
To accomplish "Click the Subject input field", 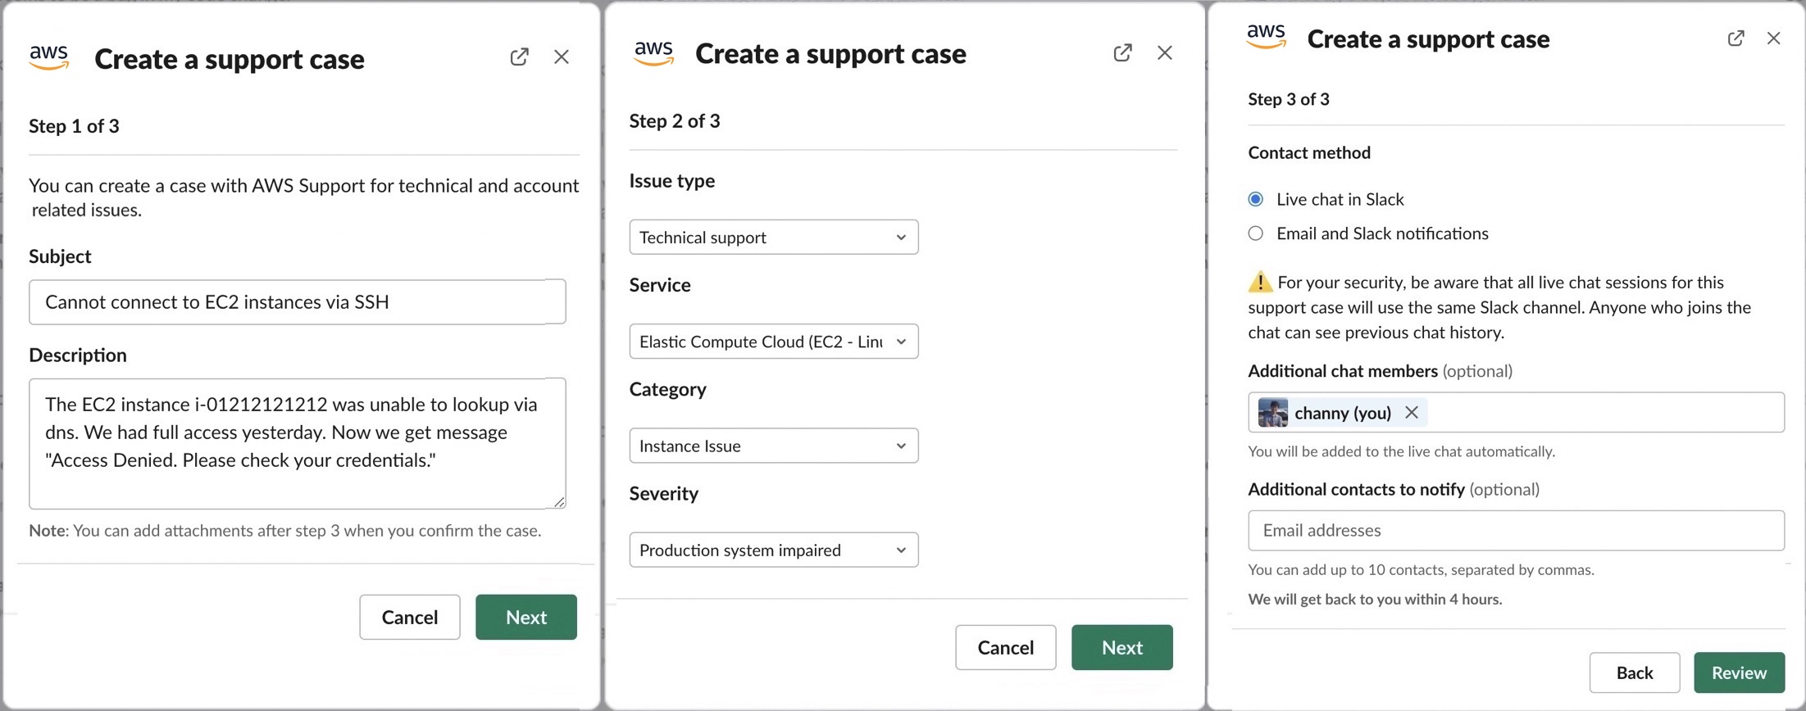I will click(x=298, y=301).
